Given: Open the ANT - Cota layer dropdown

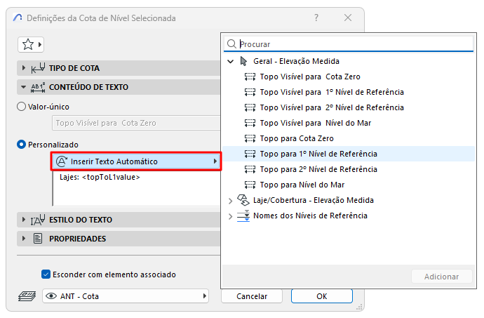Looking at the screenshot, I should (126, 296).
